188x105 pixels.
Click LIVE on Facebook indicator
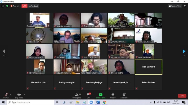coord(30,6)
